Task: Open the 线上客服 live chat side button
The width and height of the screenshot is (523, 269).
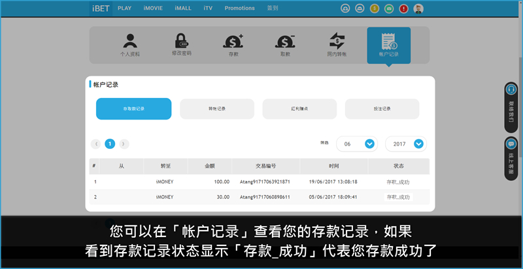Action: (x=511, y=159)
